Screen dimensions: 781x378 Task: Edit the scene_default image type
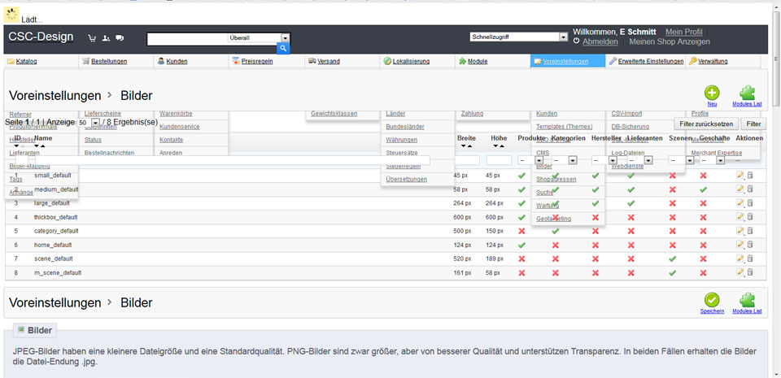pyautogui.click(x=740, y=259)
